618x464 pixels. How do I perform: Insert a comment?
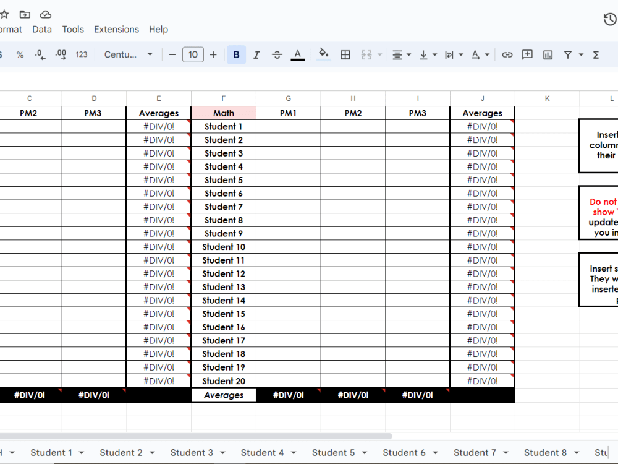527,54
